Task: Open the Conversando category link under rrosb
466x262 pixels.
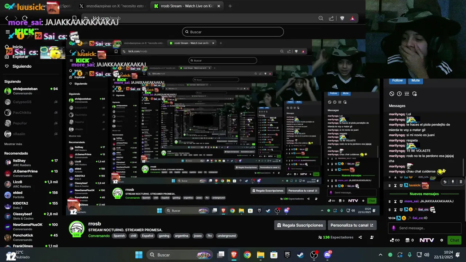Action: click(99, 236)
